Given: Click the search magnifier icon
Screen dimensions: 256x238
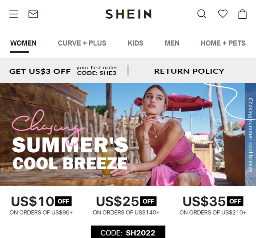Looking at the screenshot, I should 202,14.
